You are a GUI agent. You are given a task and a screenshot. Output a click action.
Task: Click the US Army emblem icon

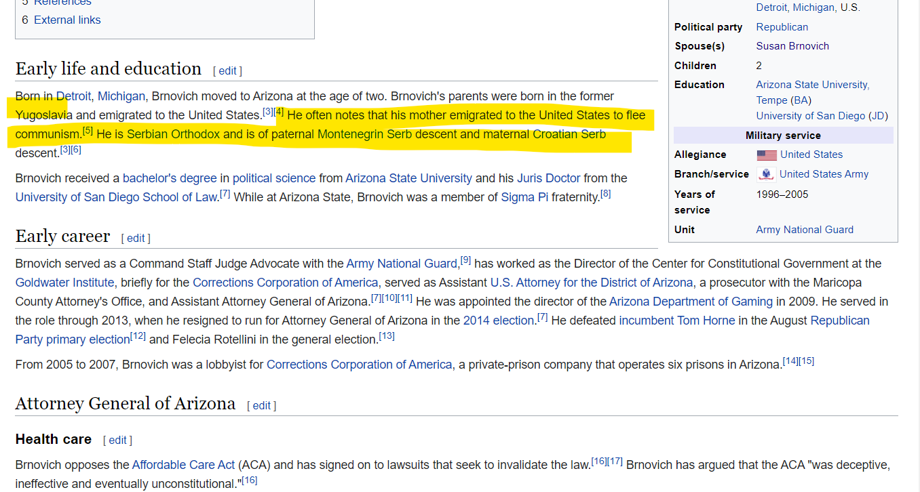coord(766,174)
